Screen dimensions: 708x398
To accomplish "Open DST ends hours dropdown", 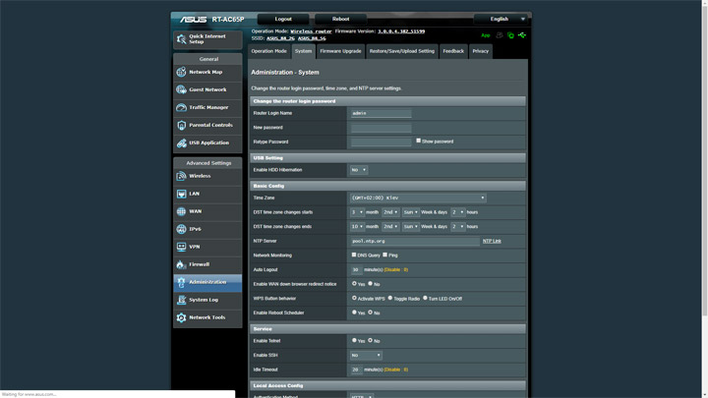I will pyautogui.click(x=458, y=227).
